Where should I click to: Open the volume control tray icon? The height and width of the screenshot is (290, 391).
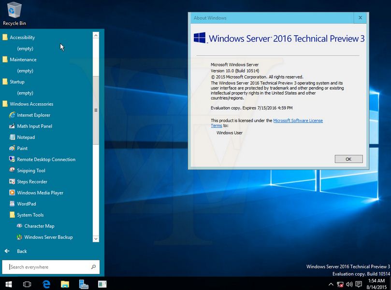pyautogui.click(x=349, y=284)
